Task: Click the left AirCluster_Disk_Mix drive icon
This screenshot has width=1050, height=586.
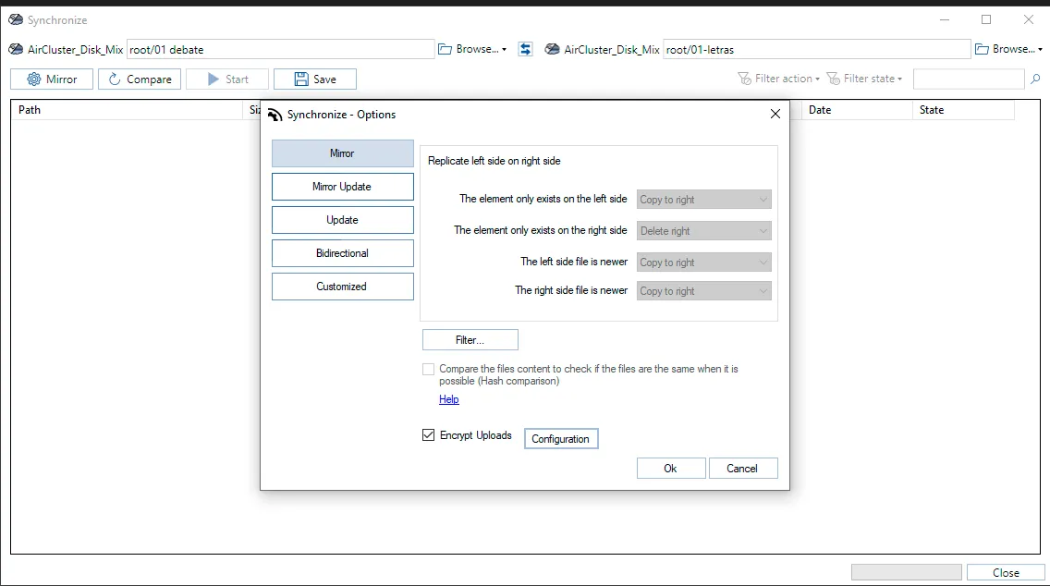Action: click(16, 49)
